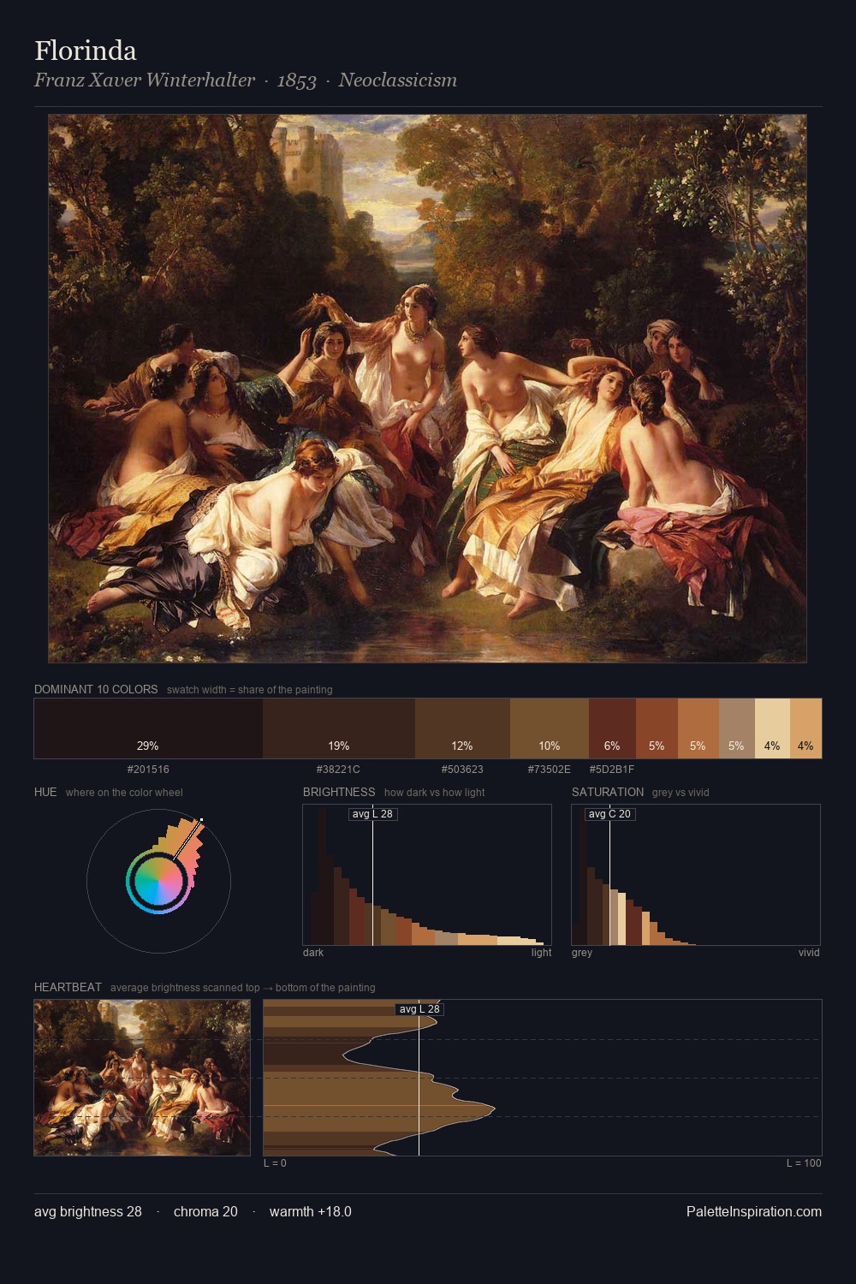Click the Florinda painting title
856x1284 pixels.
(86, 51)
